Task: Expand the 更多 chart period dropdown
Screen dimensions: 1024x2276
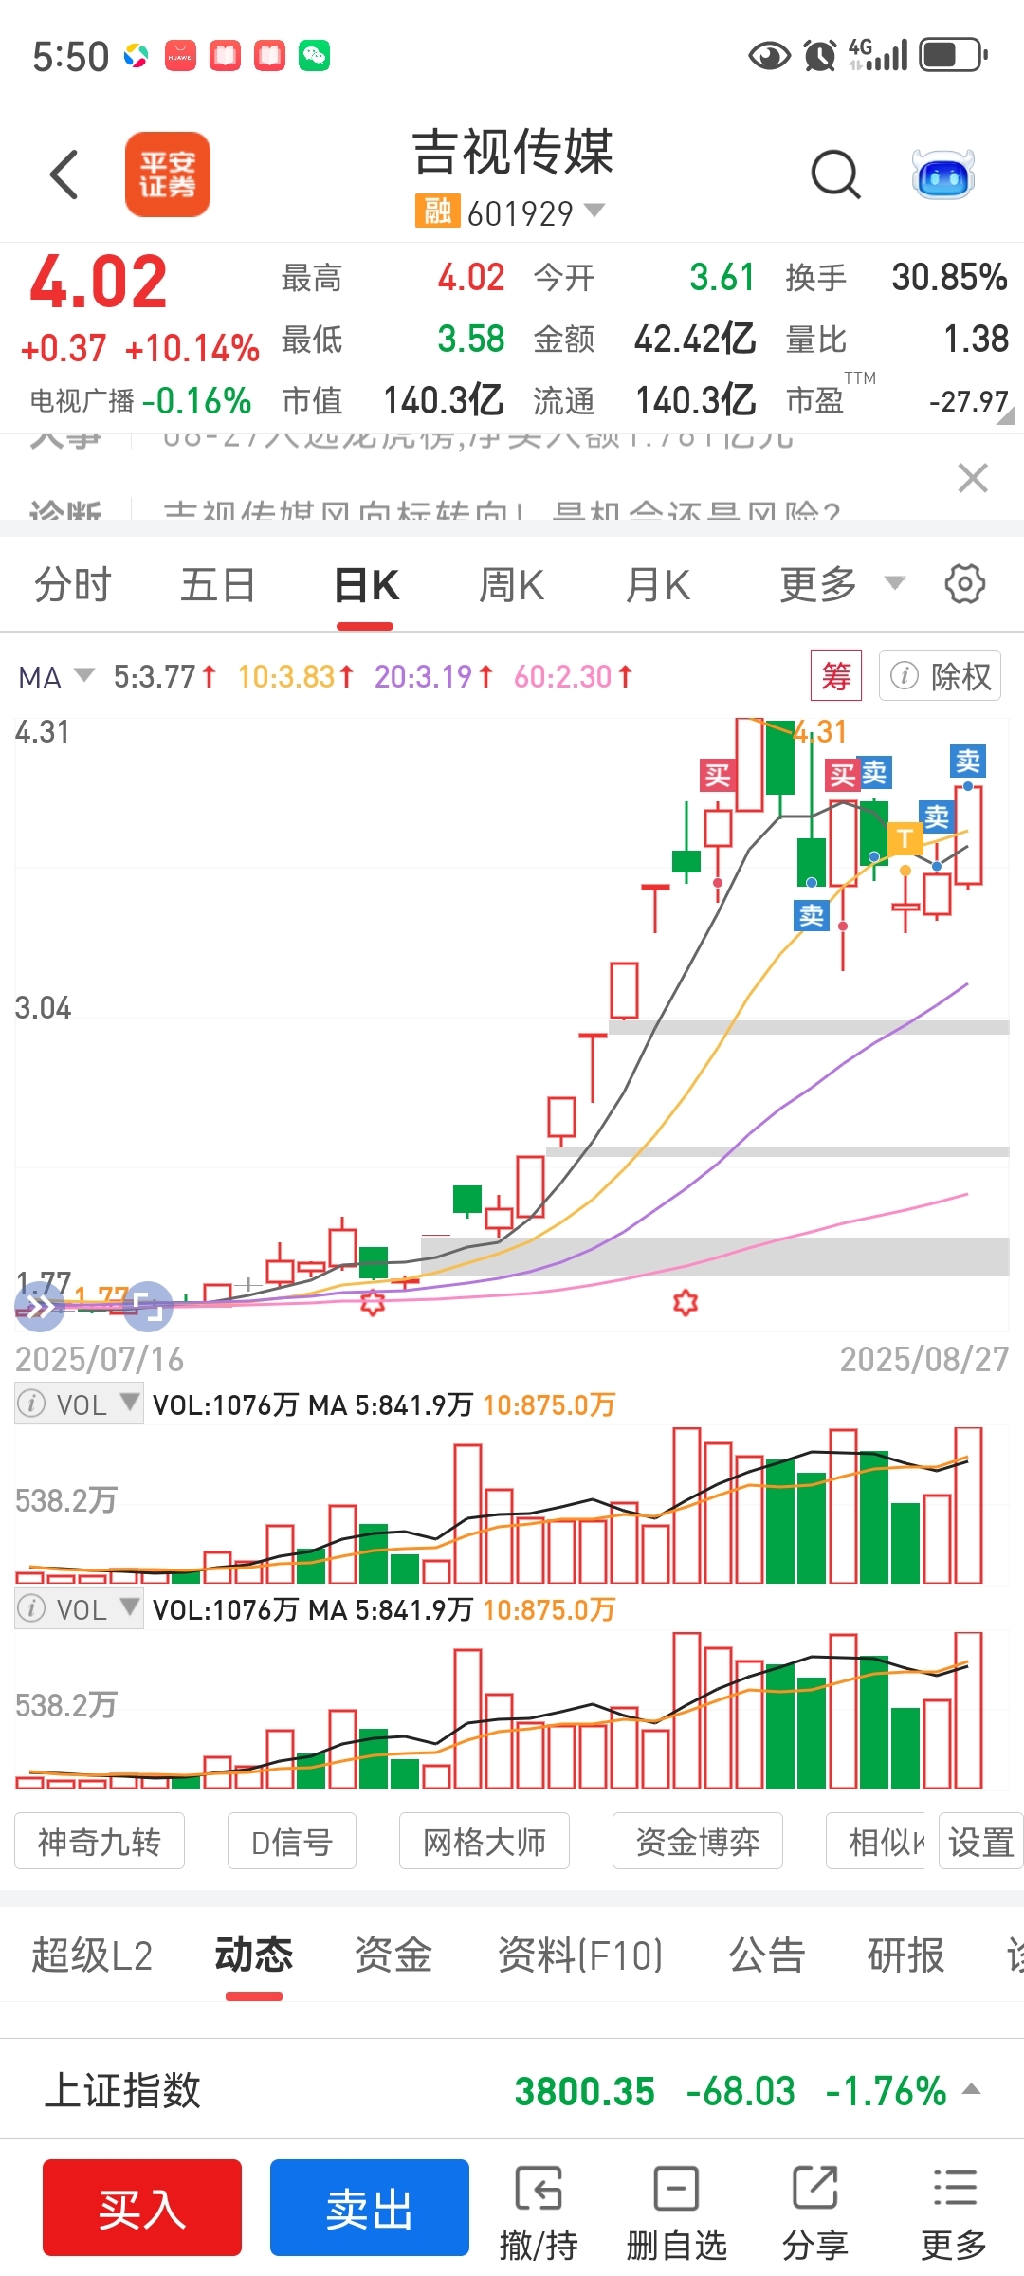Action: click(842, 584)
